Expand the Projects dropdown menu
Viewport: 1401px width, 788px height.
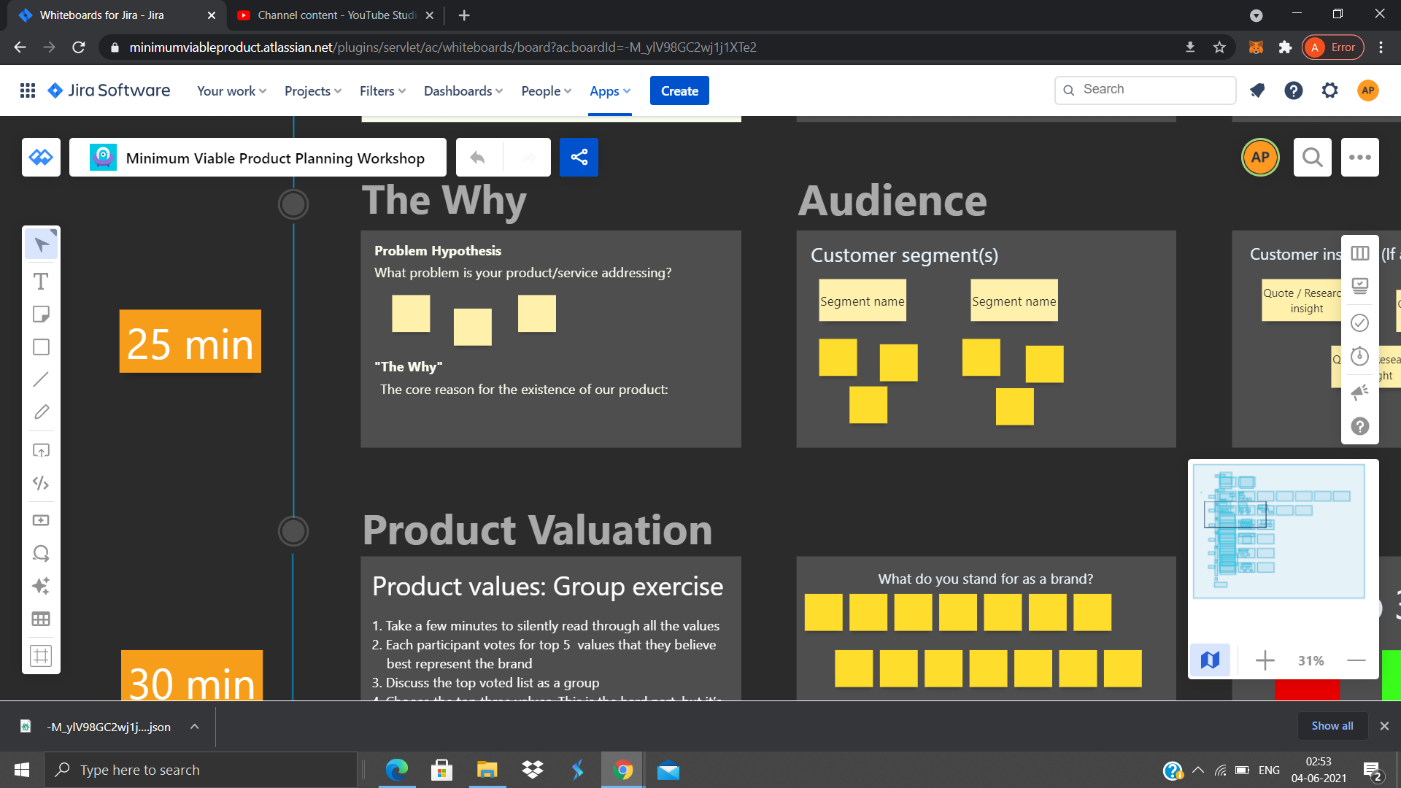tap(312, 91)
